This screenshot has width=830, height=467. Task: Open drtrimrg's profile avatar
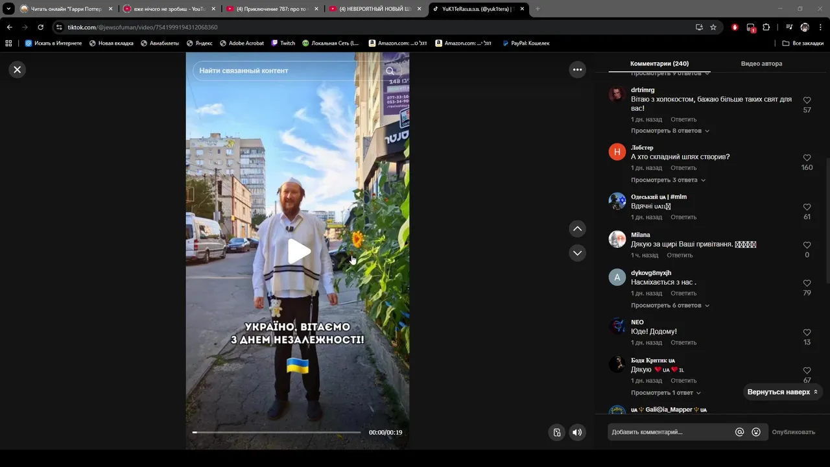coord(617,95)
